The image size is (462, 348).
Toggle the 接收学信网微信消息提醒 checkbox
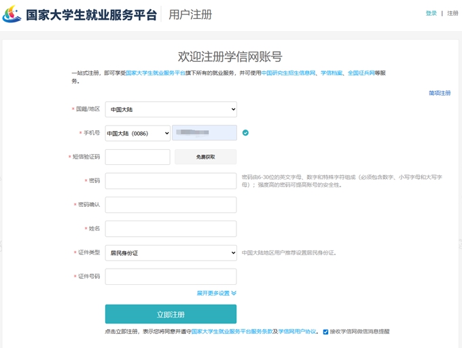326,332
